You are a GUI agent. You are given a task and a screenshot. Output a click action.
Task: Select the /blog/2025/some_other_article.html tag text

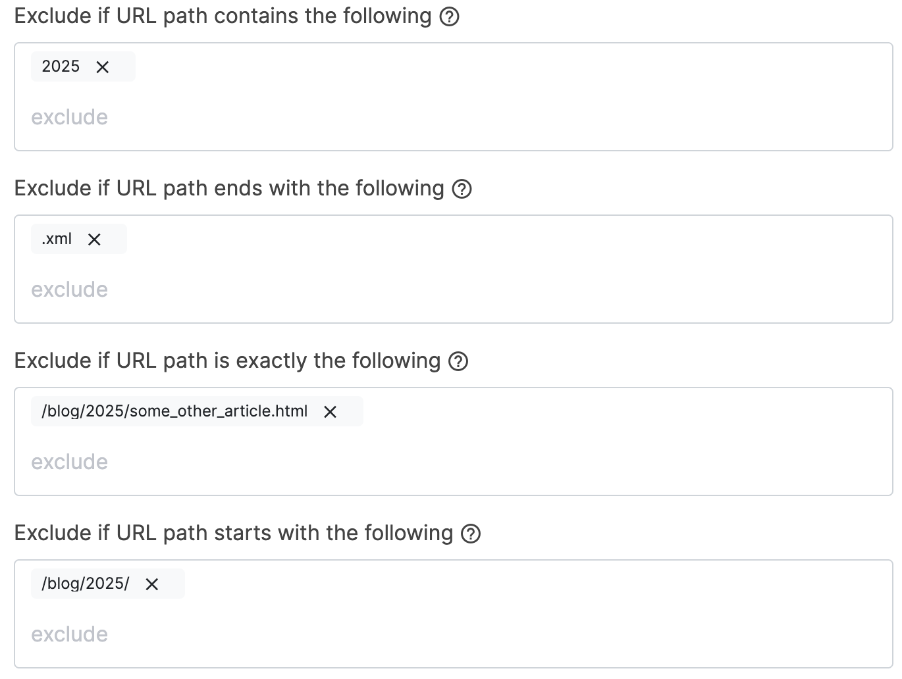click(174, 411)
